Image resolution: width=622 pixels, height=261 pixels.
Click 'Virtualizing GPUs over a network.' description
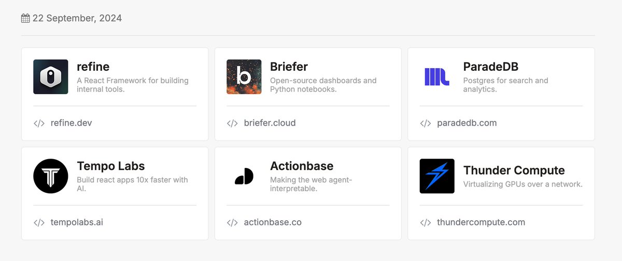coord(523,184)
